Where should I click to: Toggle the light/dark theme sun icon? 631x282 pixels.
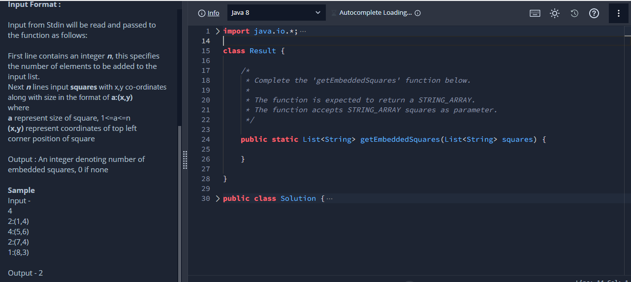(555, 13)
